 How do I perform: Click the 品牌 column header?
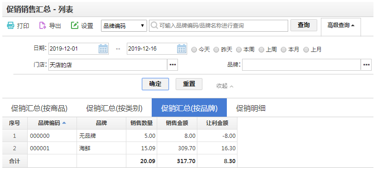[101, 123]
